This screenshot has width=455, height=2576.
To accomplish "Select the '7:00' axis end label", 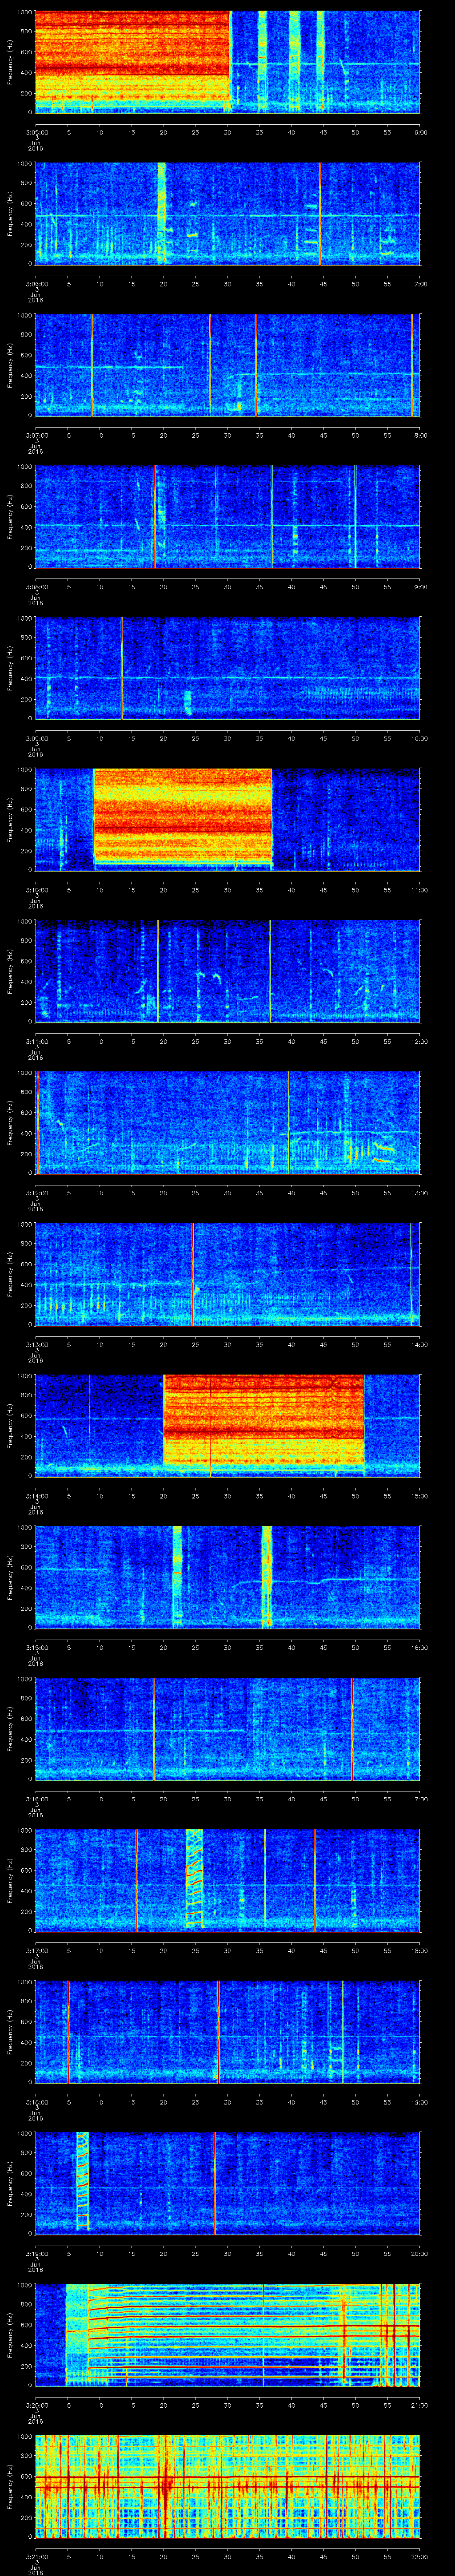I will click(420, 284).
